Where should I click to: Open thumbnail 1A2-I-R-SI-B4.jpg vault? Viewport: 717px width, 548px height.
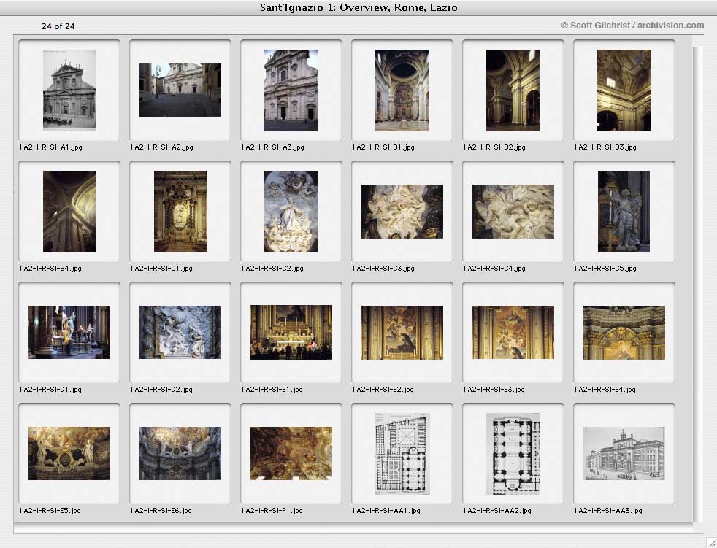[69, 212]
